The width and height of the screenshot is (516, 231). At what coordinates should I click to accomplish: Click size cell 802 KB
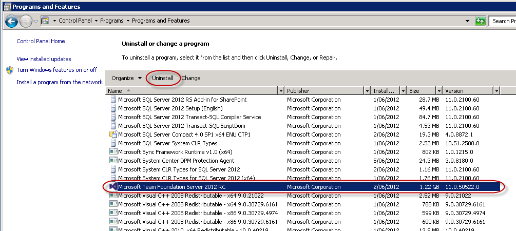[430, 152]
